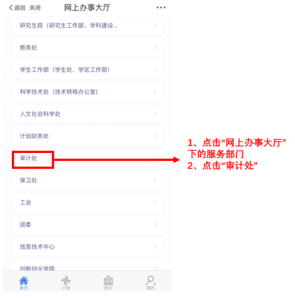This screenshot has height=298, width=295.
Task: Open the three-dot more options menu
Action: (x=161, y=7)
